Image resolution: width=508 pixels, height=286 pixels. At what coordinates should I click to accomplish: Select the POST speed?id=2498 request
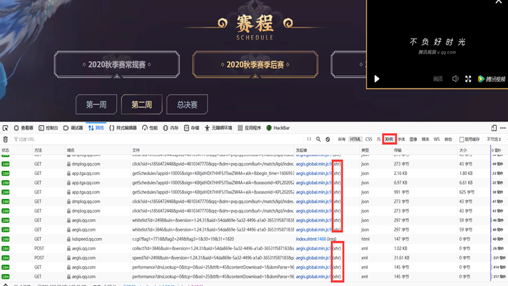point(254,258)
